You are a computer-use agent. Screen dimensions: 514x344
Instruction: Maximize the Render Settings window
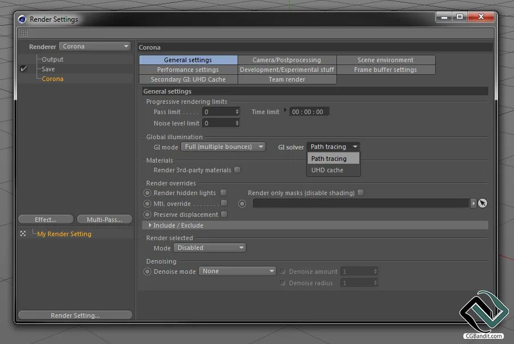(x=460, y=17)
